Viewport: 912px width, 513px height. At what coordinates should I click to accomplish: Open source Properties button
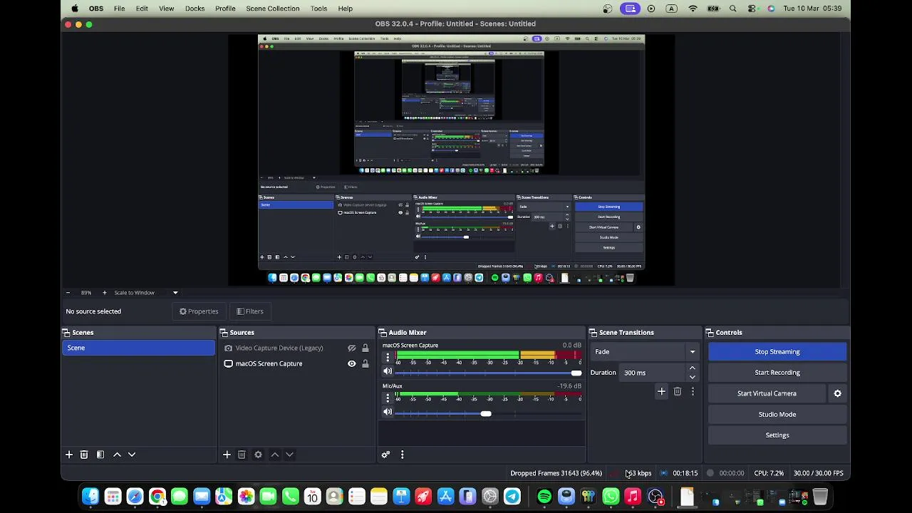(x=199, y=311)
